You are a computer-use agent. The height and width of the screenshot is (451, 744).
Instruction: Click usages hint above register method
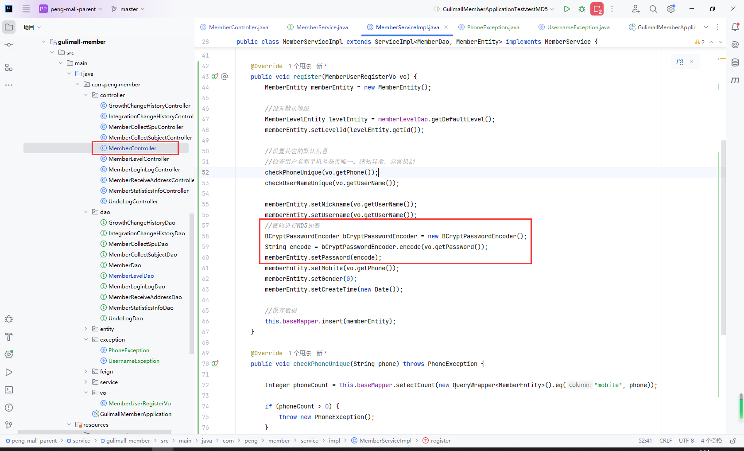[300, 66]
